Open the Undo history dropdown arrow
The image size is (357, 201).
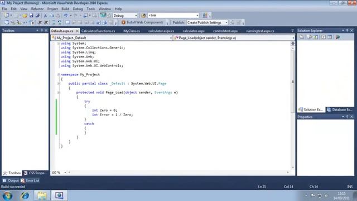click(x=71, y=16)
